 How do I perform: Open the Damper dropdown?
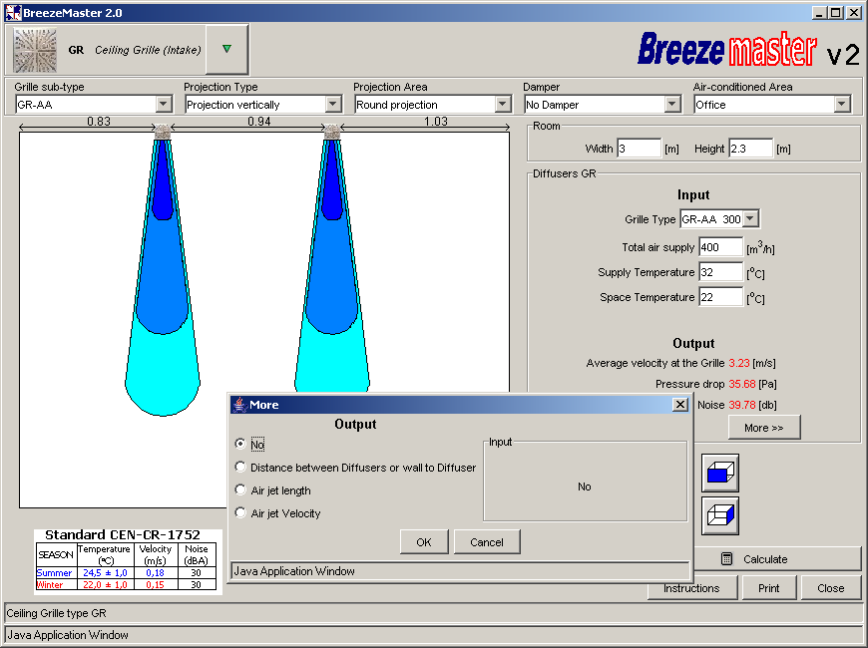pyautogui.click(x=672, y=104)
